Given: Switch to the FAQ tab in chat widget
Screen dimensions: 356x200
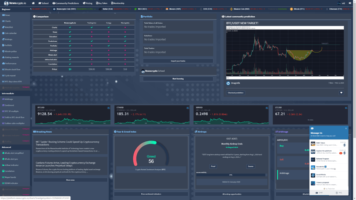Looking at the screenshot, I should [338, 193].
